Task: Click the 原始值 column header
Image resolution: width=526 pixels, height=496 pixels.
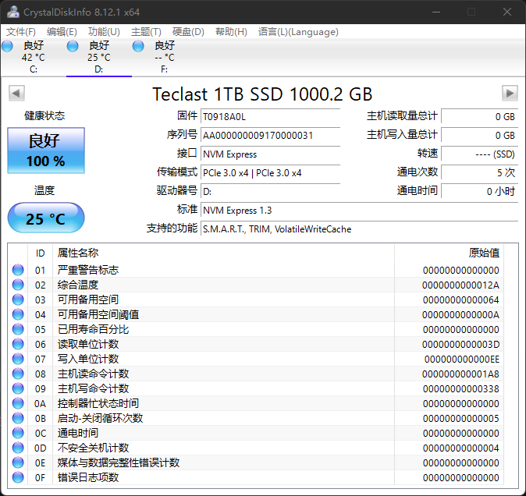Action: pyautogui.click(x=483, y=253)
